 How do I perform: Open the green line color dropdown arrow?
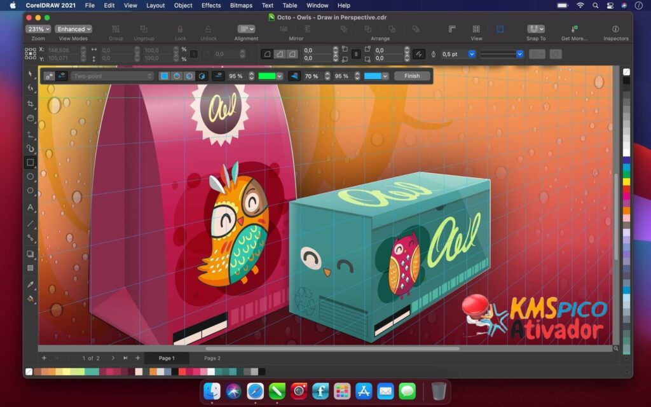click(x=280, y=76)
